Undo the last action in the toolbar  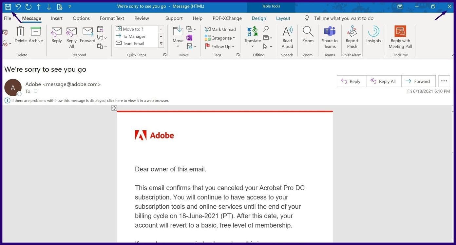coord(18,7)
